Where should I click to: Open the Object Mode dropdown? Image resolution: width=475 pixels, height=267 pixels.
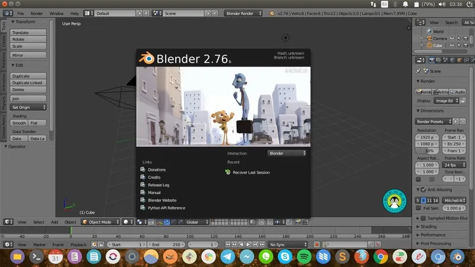101,222
